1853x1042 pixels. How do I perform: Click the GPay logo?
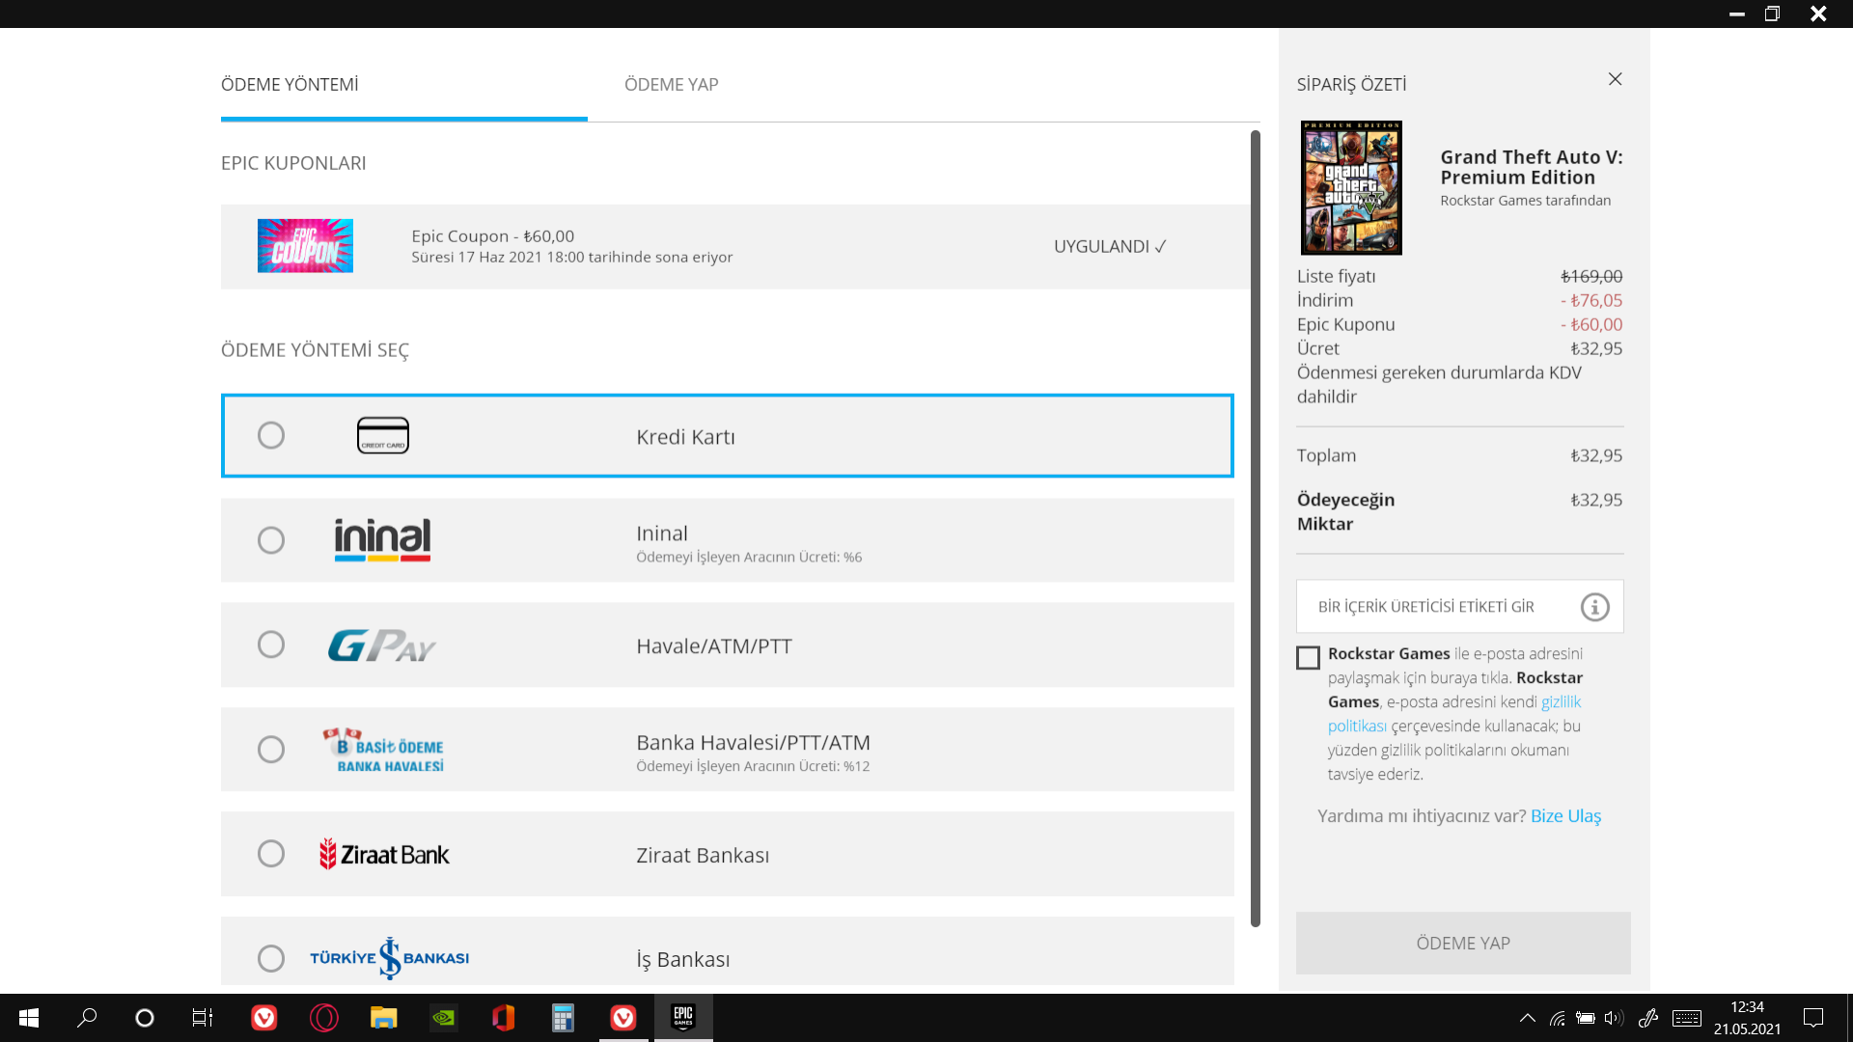(x=382, y=645)
